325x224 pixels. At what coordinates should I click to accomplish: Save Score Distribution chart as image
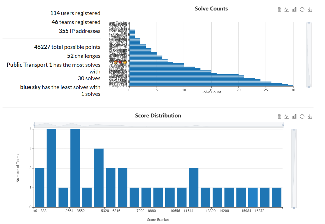tap(310, 116)
